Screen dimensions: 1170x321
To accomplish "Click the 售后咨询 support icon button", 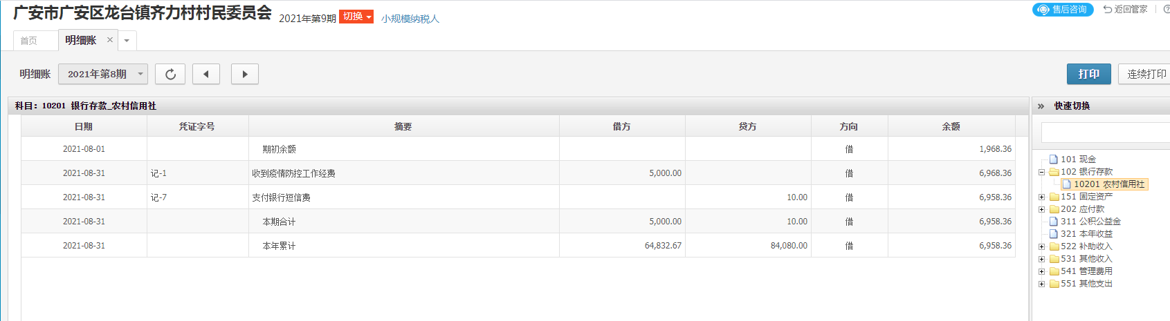I will [x=1063, y=10].
